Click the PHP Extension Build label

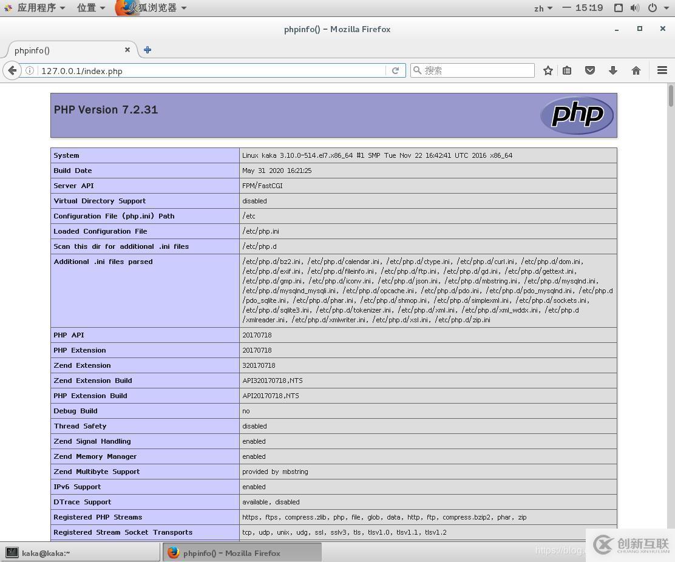(90, 396)
